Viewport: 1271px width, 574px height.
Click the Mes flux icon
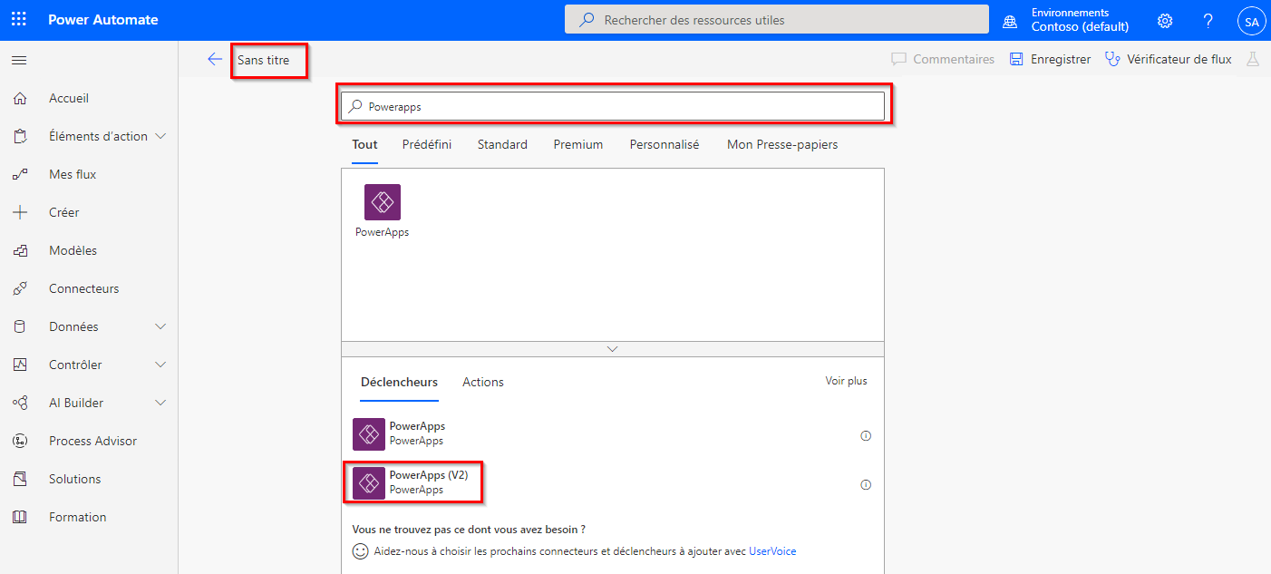(20, 174)
